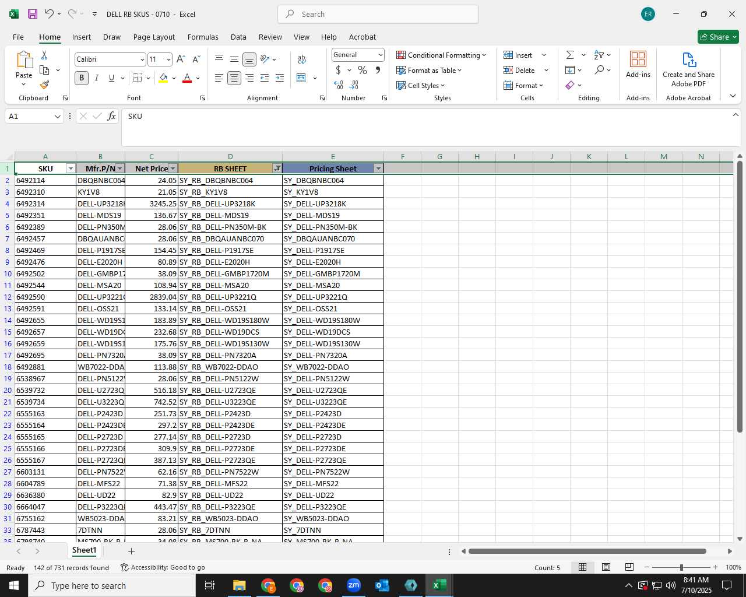Open the File tab
Viewport: 746px width, 597px height.
tap(18, 37)
